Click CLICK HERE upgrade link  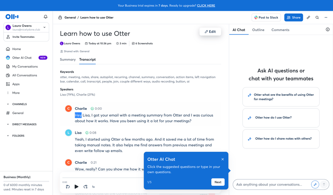206,5
